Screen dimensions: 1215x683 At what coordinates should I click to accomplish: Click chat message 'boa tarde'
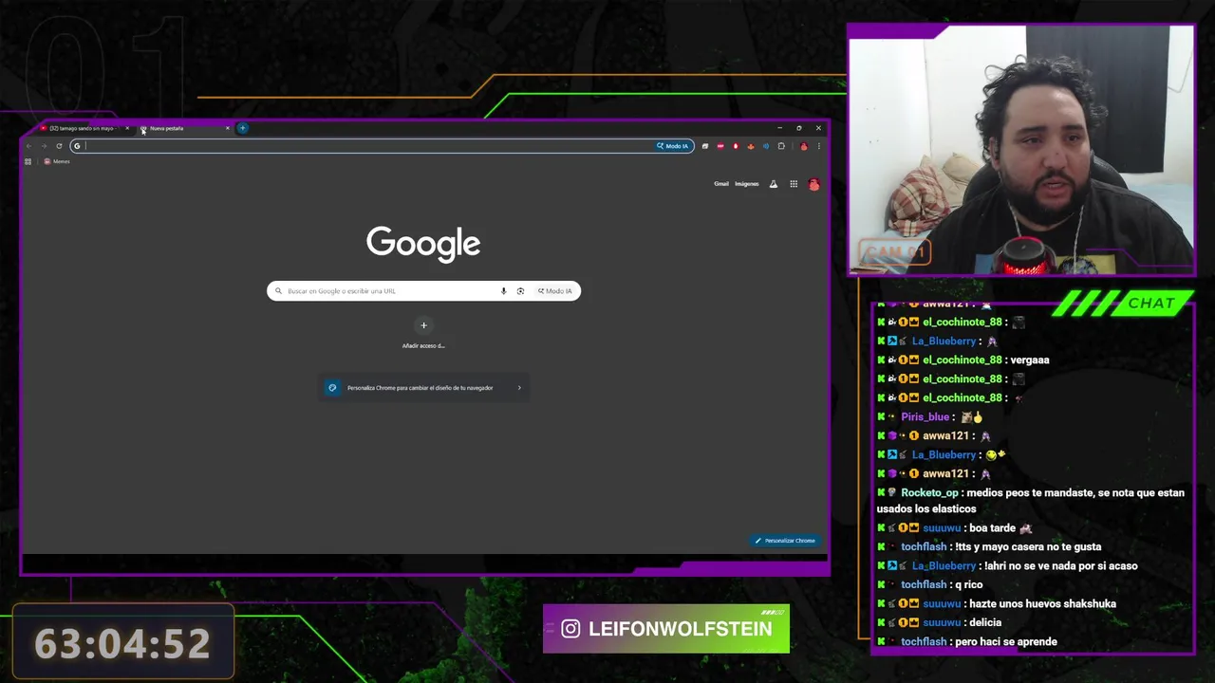[993, 527]
